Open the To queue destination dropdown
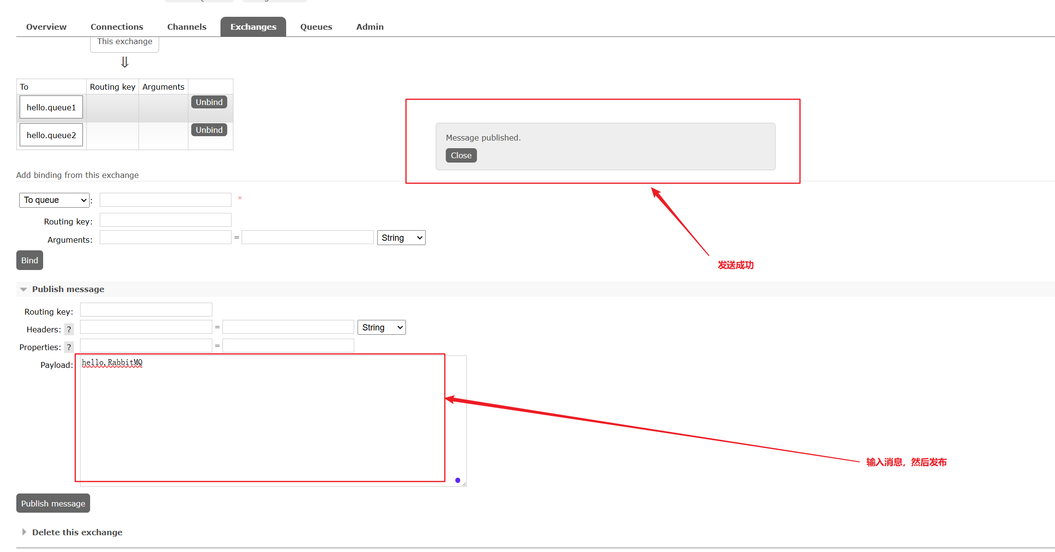The image size is (1055, 552). coord(54,200)
